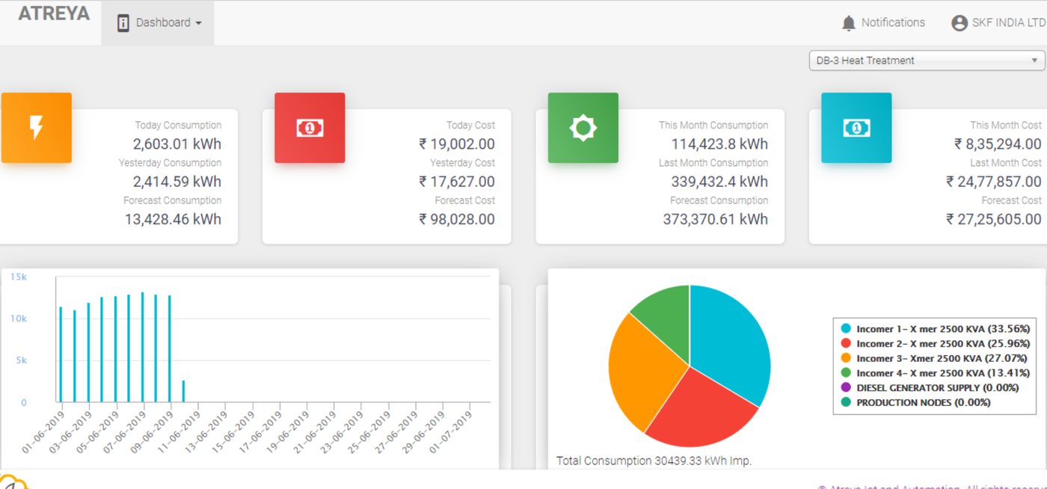Toggle Incomer 3 legend color swatch
This screenshot has height=489, width=1047.
coord(846,358)
